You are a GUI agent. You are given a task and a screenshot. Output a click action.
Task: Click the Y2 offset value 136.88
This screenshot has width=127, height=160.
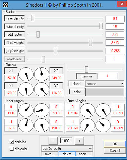click(56, 93)
